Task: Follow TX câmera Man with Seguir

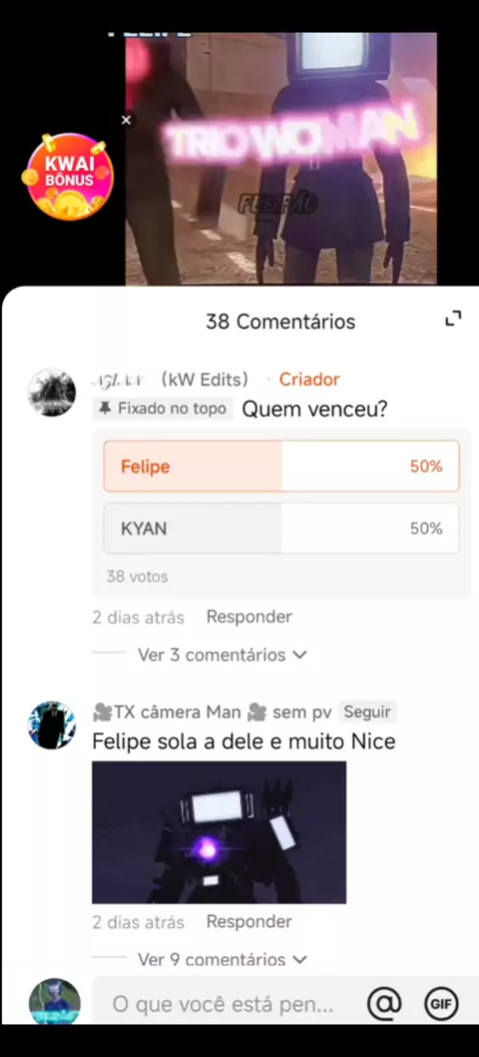Action: click(367, 711)
